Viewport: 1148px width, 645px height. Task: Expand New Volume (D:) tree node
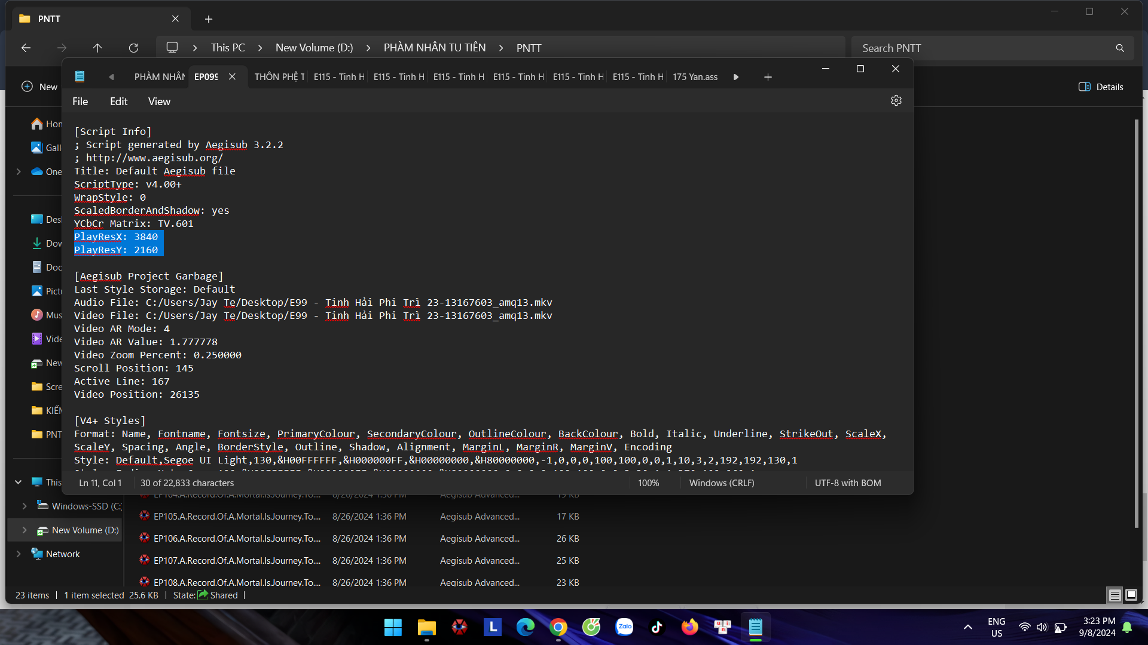tap(25, 530)
